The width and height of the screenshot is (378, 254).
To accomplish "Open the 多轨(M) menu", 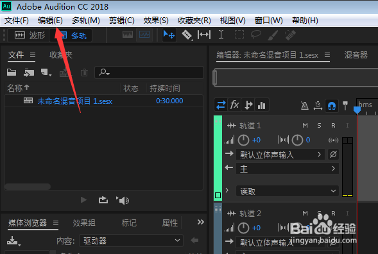I will pos(86,21).
